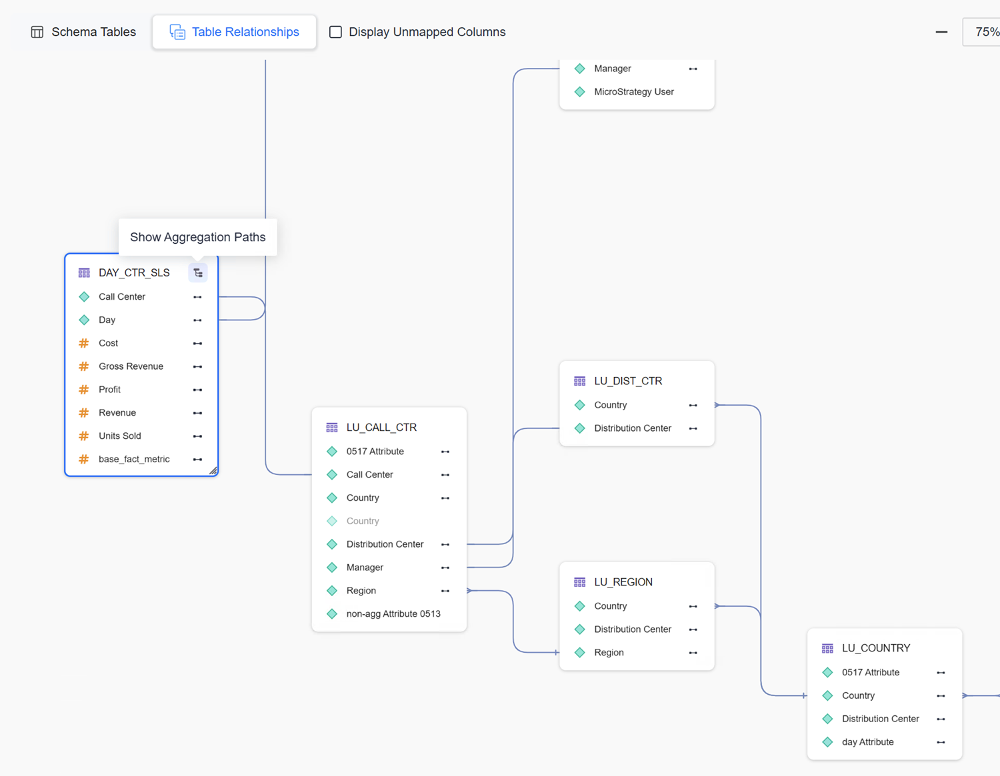Click the LU_COUNTRY table icon

click(827, 648)
